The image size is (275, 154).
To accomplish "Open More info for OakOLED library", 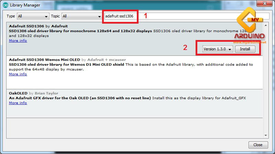I will coord(18,103).
